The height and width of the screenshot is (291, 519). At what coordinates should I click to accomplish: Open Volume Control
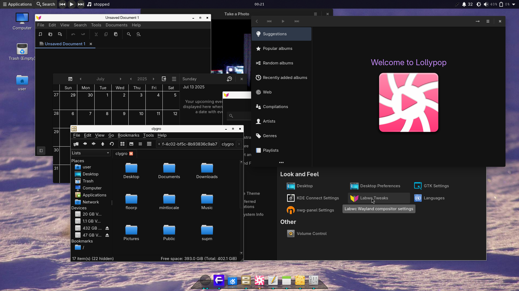coord(311,234)
